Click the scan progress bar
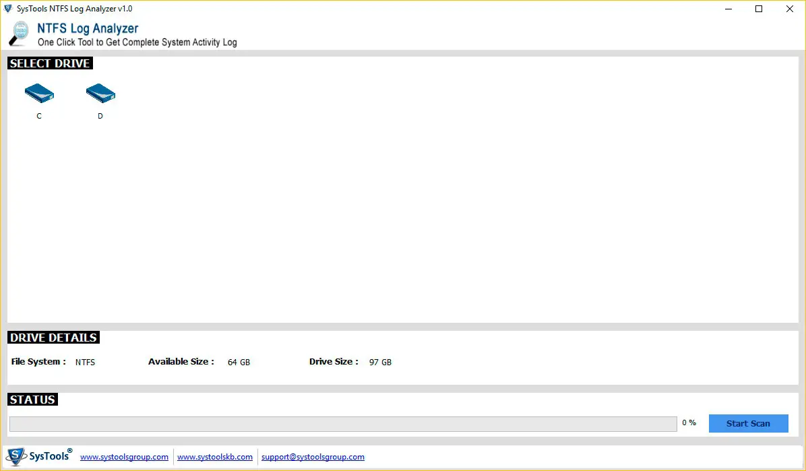This screenshot has width=806, height=471. point(343,424)
